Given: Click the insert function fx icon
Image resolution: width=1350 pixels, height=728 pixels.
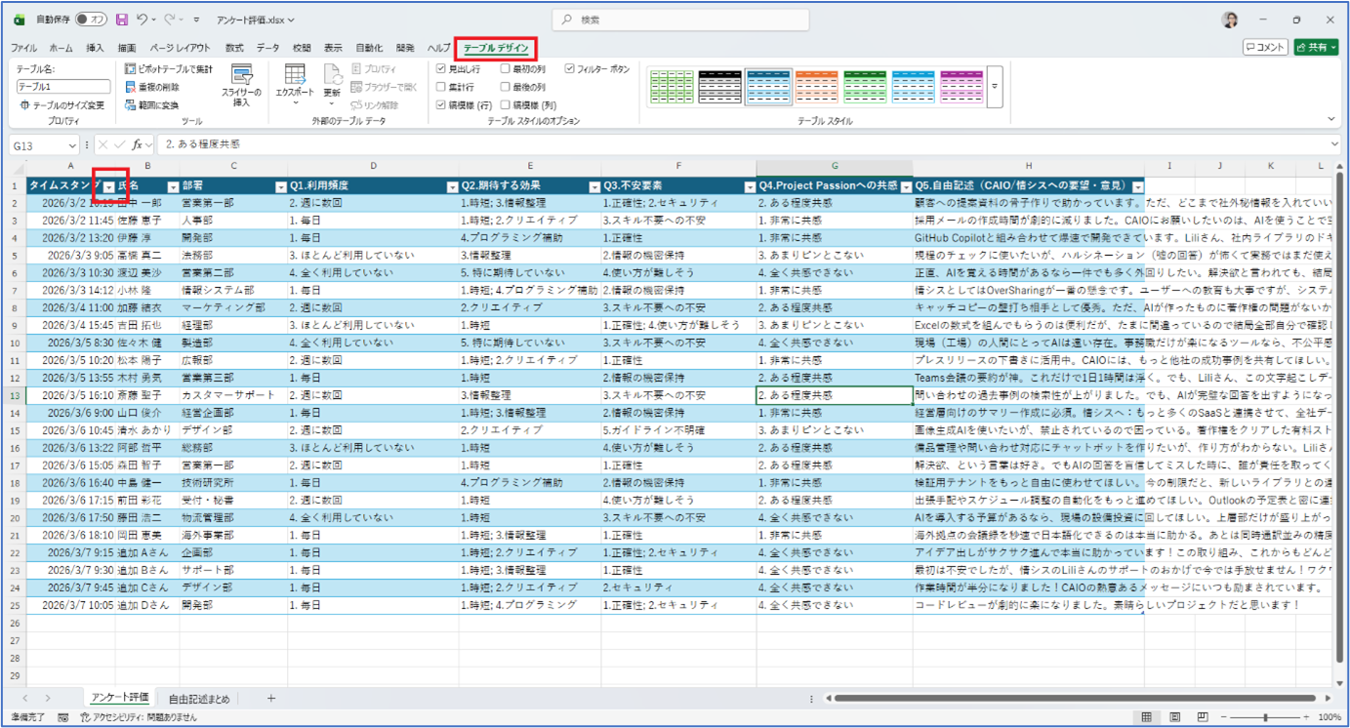Looking at the screenshot, I should click(138, 144).
